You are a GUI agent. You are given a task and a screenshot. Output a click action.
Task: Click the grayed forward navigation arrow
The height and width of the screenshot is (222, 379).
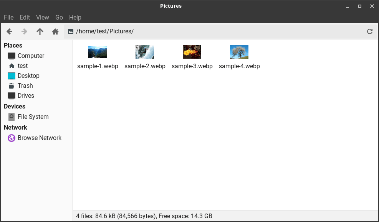coord(24,31)
